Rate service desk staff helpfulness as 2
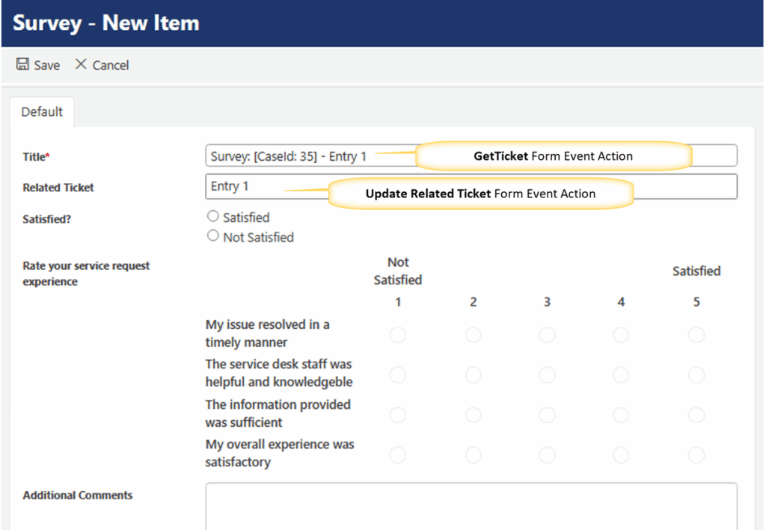Viewport: 766px width, 530px height. pos(473,375)
